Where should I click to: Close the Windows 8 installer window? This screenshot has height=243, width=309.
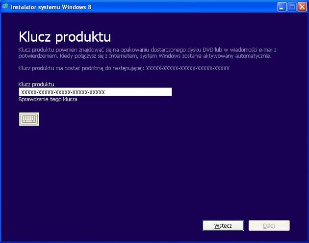[x=302, y=7]
